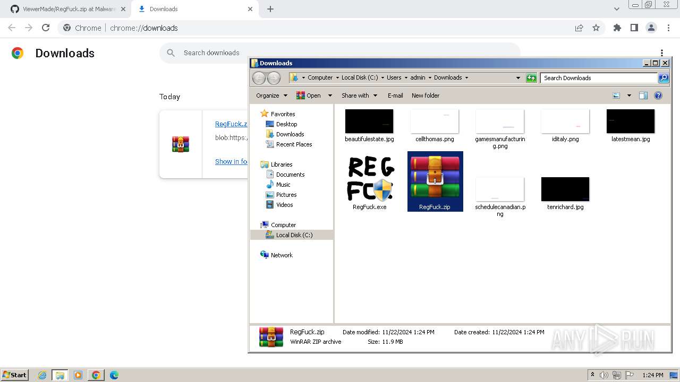
Task: Select Computer in navigation pane
Action: pos(283,225)
